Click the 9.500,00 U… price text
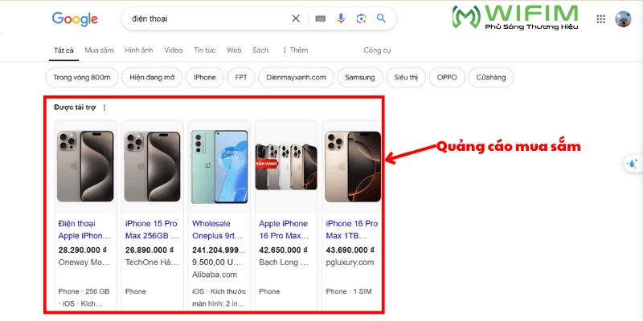 (x=217, y=262)
